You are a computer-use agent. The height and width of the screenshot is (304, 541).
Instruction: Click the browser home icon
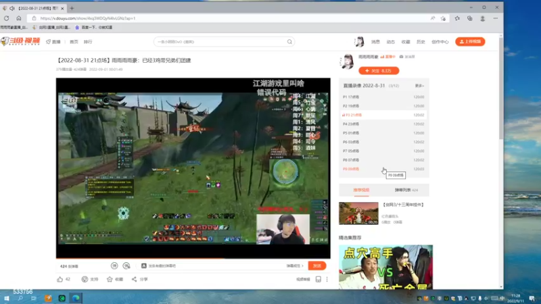coord(19,18)
